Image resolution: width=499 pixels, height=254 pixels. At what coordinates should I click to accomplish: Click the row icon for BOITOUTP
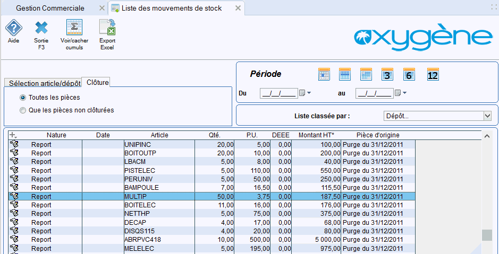(14, 153)
